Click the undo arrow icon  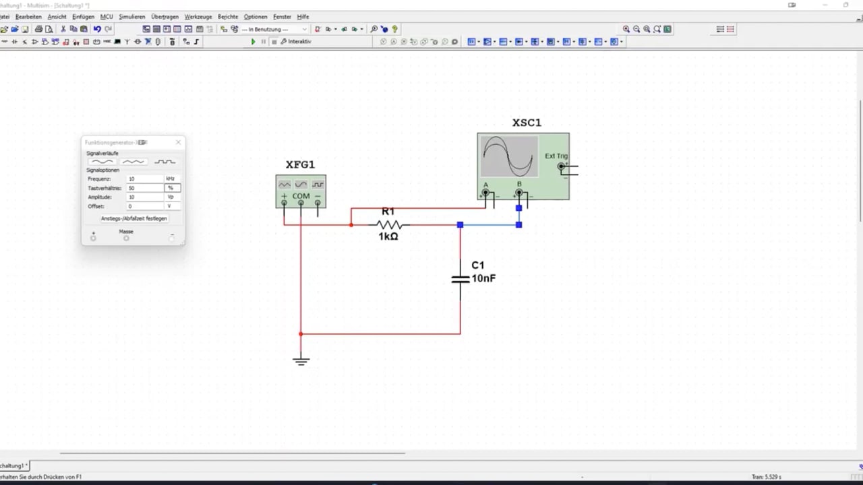pos(97,29)
